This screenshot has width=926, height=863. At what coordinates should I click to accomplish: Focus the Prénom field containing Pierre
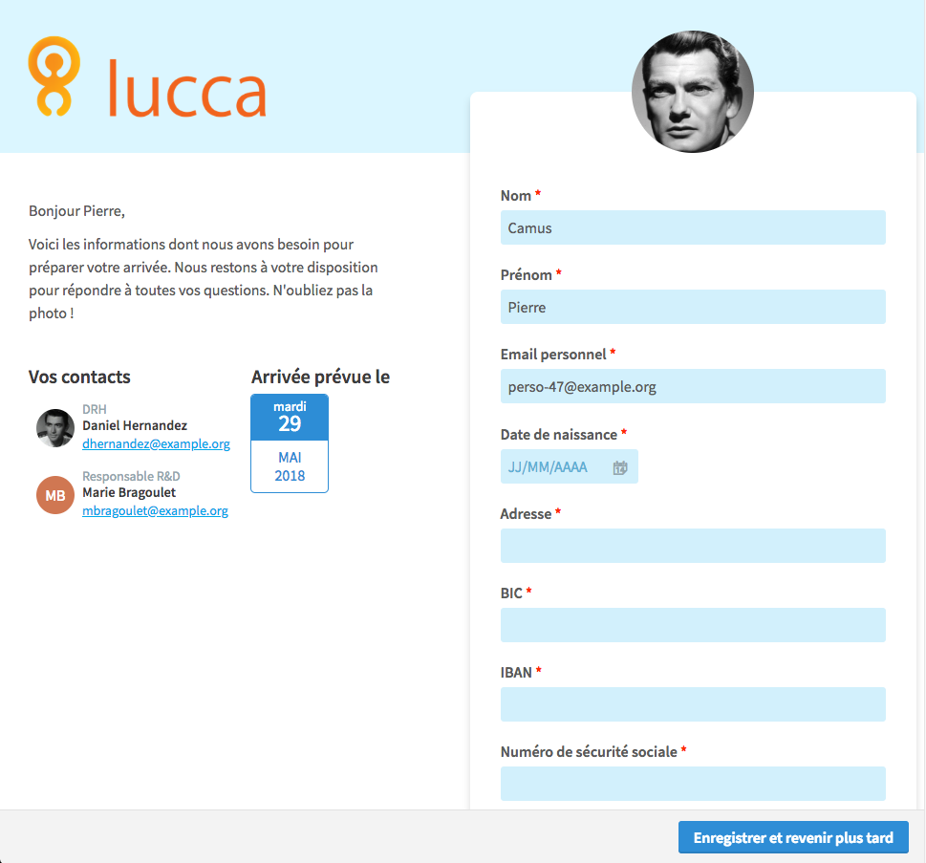coord(693,307)
